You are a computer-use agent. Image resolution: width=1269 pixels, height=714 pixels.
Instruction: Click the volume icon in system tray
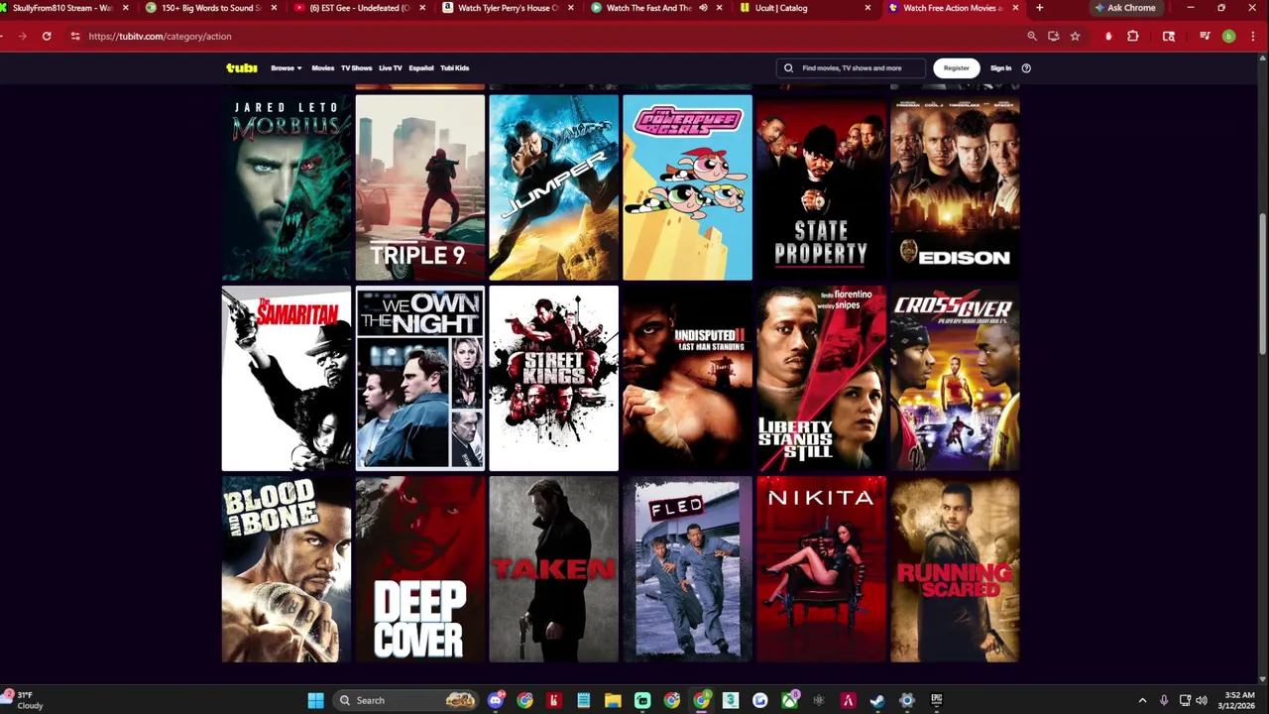pyautogui.click(x=1202, y=700)
